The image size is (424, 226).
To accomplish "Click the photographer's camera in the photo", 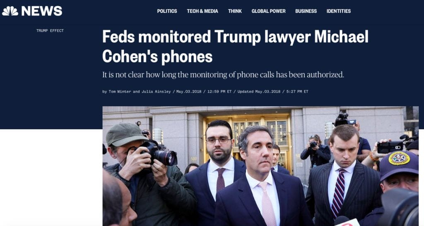I will pyautogui.click(x=159, y=154).
